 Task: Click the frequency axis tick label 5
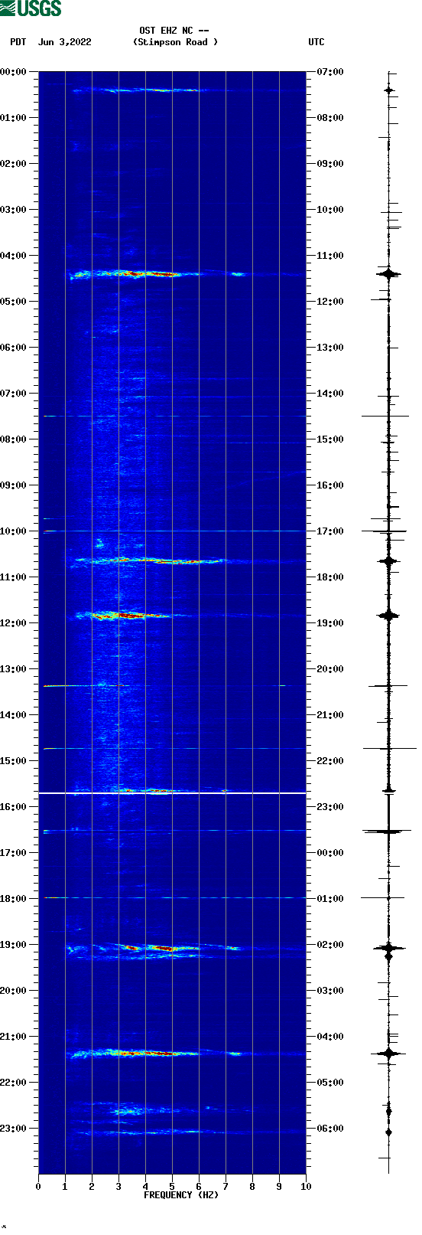[172, 1187]
